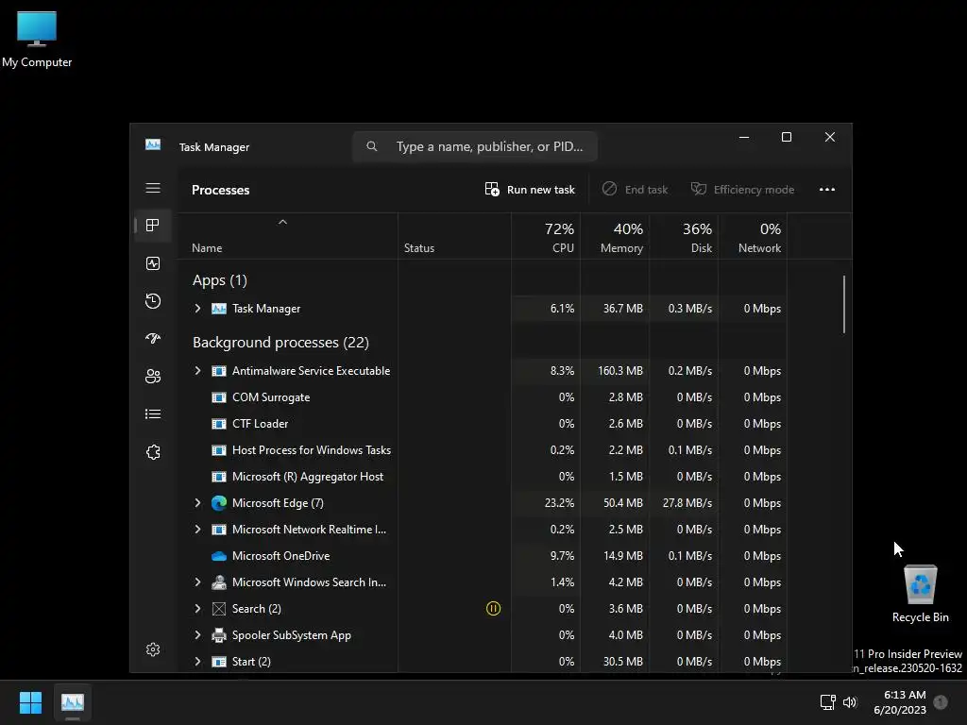Select the Microsoft OneDrive process name
This screenshot has height=725, width=967.
pos(280,556)
